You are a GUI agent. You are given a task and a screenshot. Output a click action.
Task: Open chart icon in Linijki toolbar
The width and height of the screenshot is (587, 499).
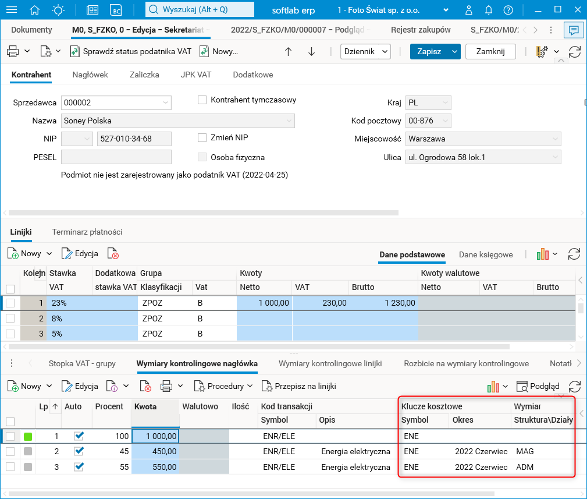point(542,254)
